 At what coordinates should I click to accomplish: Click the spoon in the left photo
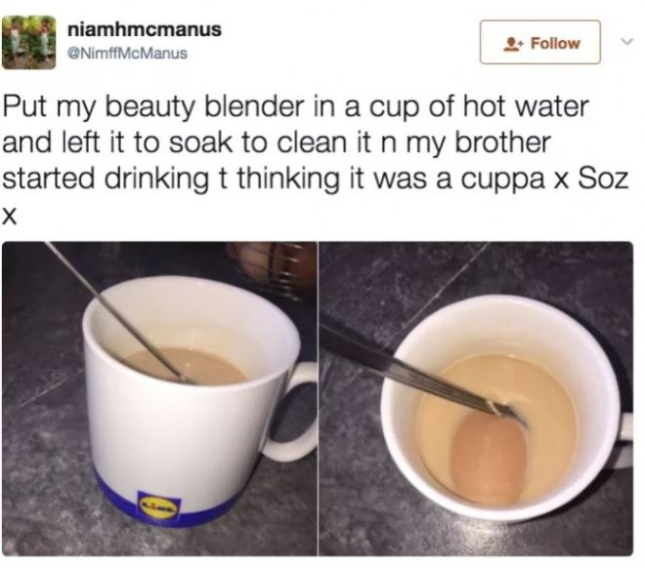(117, 314)
